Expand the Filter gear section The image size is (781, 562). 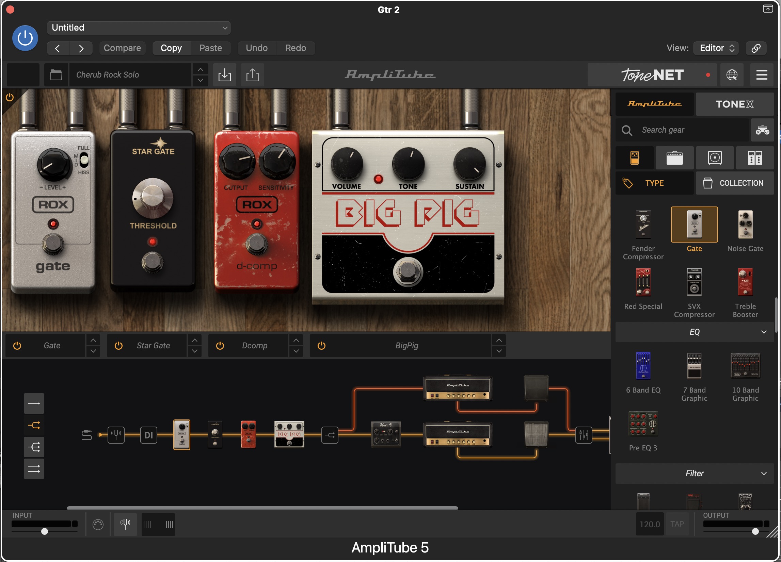694,473
